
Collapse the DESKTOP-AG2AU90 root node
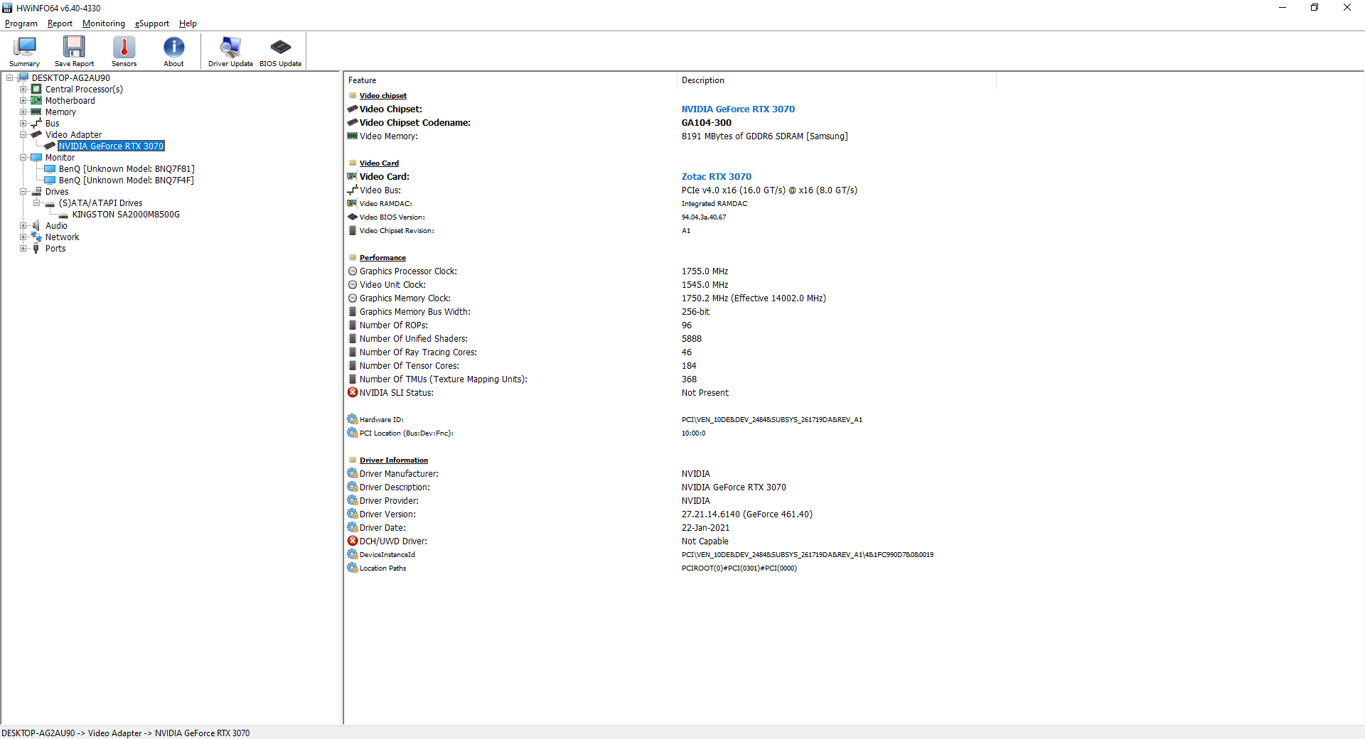coord(10,77)
